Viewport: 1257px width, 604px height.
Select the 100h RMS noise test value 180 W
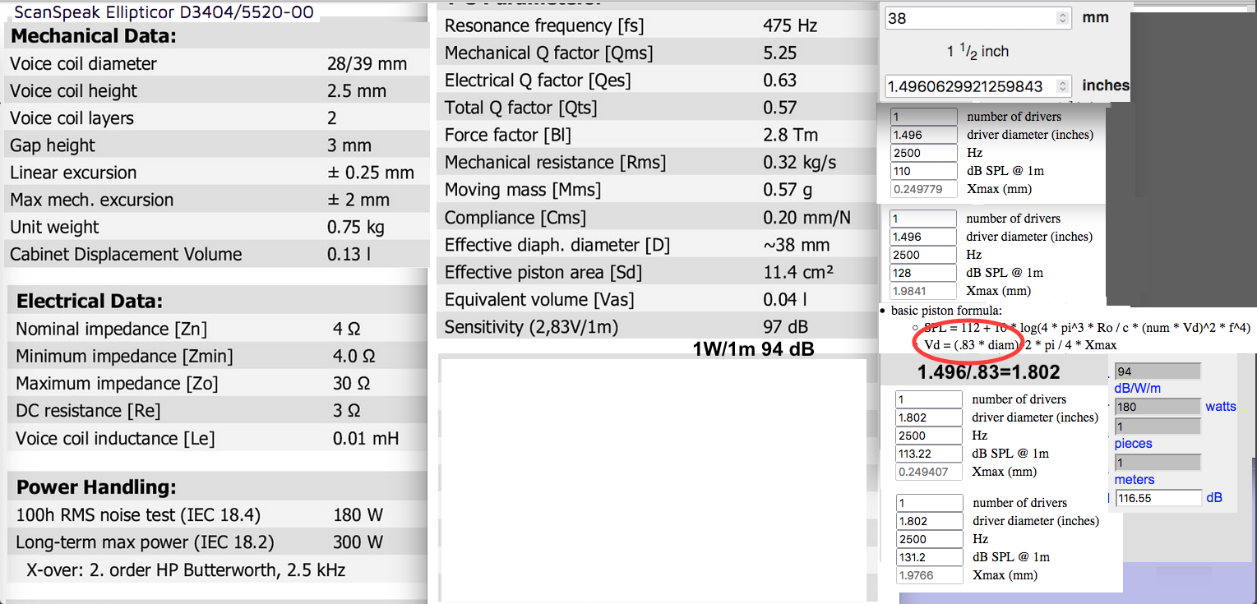(x=358, y=515)
